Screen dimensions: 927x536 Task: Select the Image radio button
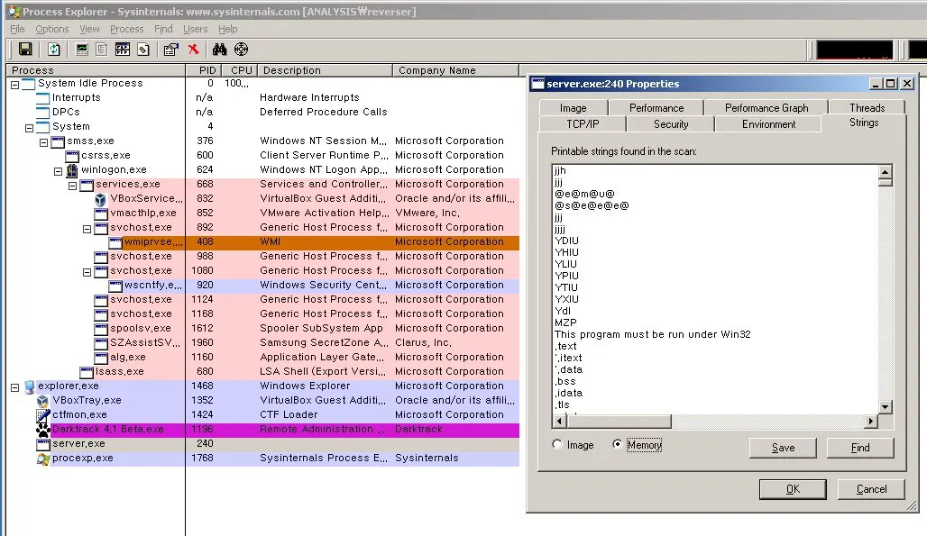pos(557,444)
